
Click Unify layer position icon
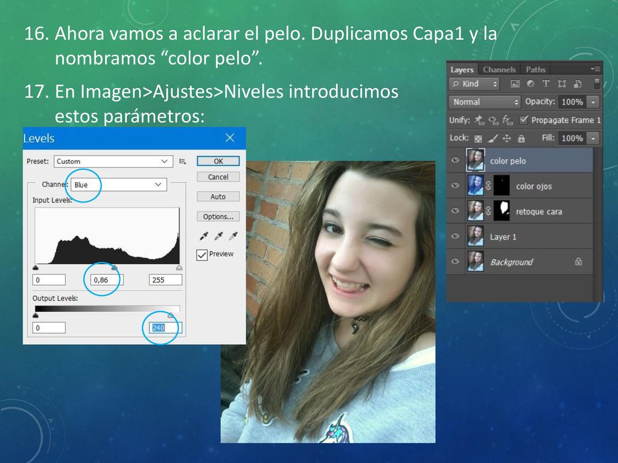(x=479, y=120)
